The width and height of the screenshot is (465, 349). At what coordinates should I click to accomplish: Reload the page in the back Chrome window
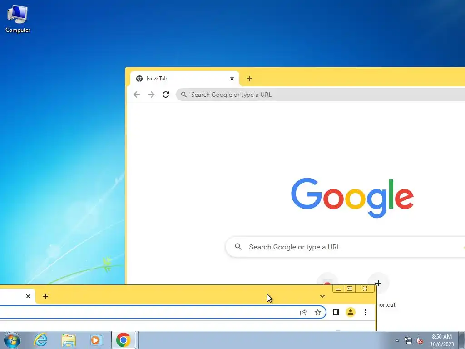coord(166,95)
